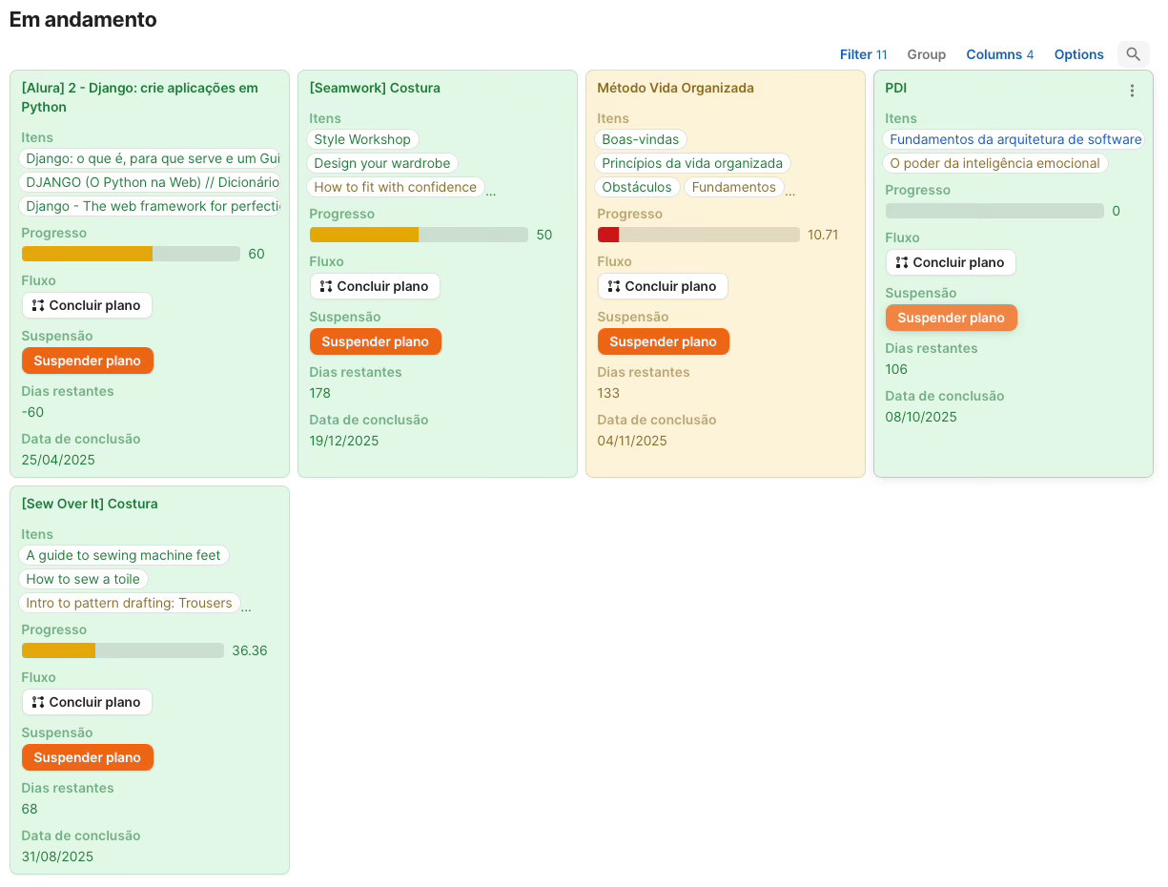The height and width of the screenshot is (887, 1168).
Task: Click the empty 0 progress bar on PDI
Action: tap(994, 211)
